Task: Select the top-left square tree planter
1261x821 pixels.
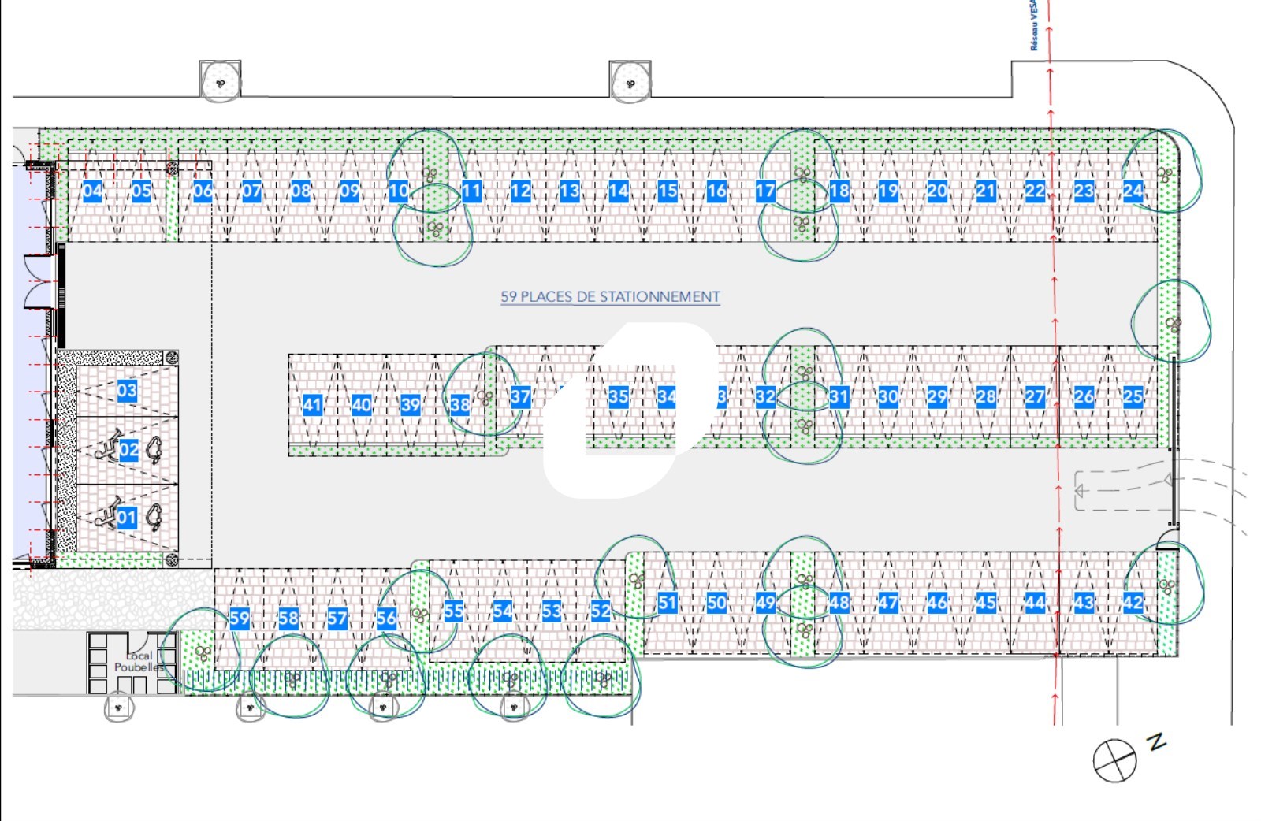Action: click(x=220, y=81)
